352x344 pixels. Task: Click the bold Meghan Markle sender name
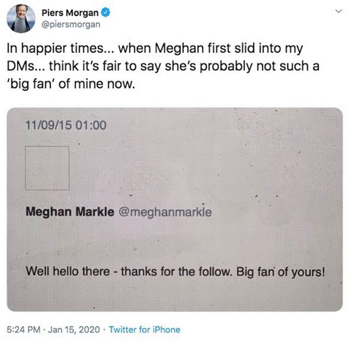[70, 212]
